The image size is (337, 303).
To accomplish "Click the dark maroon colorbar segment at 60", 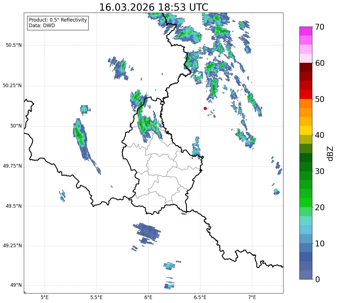I will coord(306,67).
